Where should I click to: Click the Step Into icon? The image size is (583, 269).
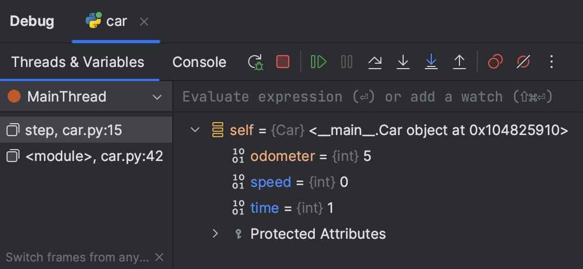tap(403, 62)
